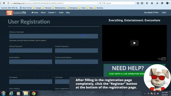Open Colorful-2014-FIFA-W... bookmark
Viewport: 171px width, 96px height.
click(10, 8)
